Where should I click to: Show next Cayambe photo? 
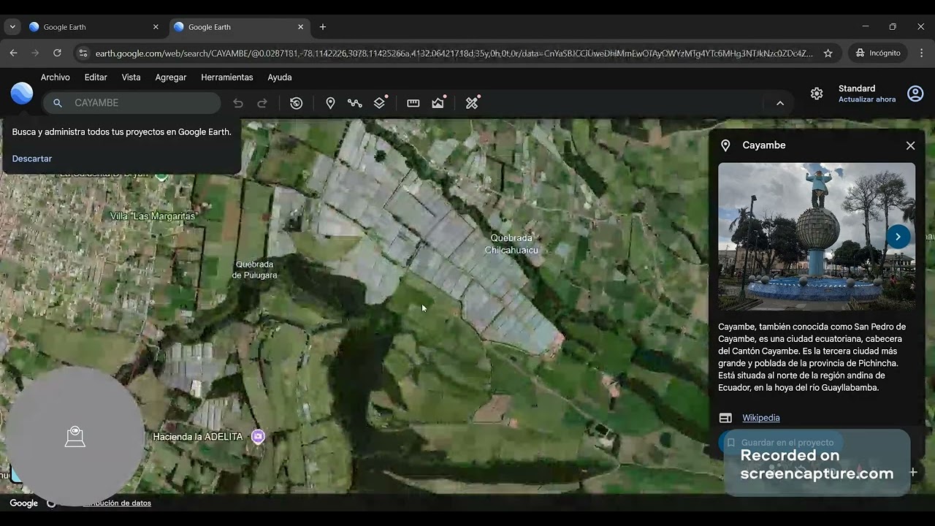898,237
